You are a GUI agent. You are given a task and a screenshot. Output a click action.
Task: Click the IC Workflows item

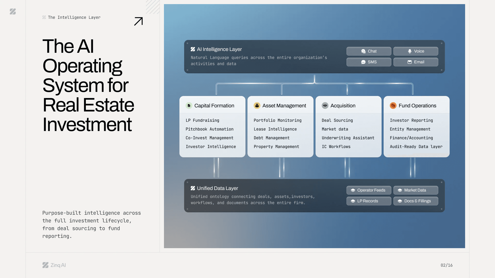click(336, 147)
